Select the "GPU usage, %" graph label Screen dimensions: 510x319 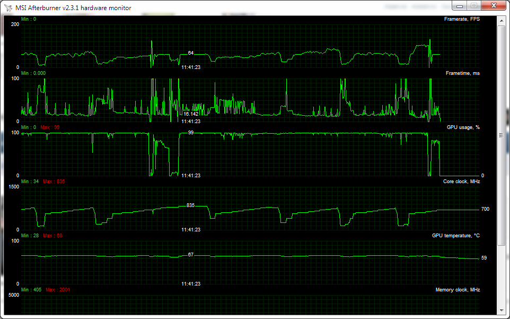pyautogui.click(x=463, y=127)
